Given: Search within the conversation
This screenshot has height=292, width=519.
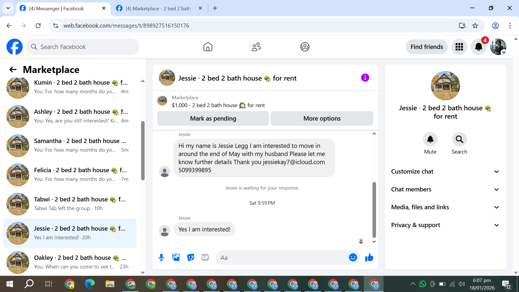Looking at the screenshot, I should 459,140.
